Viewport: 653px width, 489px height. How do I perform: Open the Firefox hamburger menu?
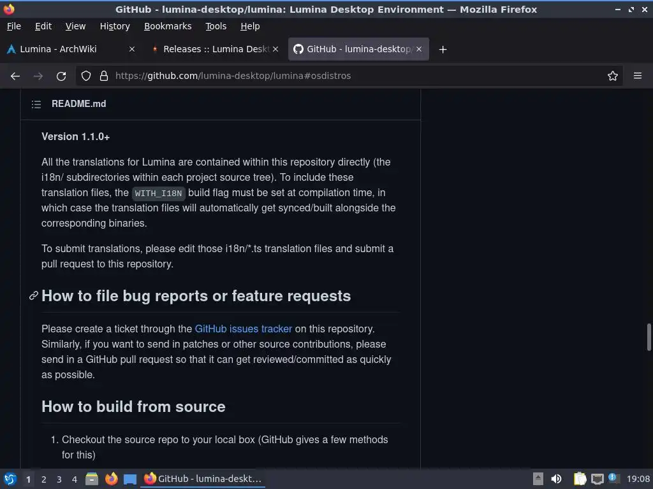(637, 76)
